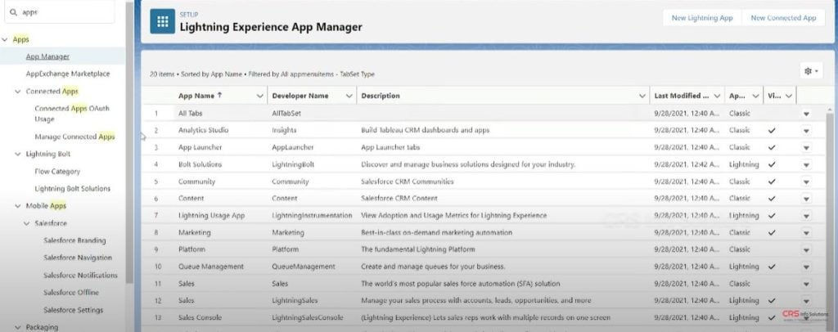Sort by Description column header
The image size is (838, 332).
pyautogui.click(x=380, y=96)
